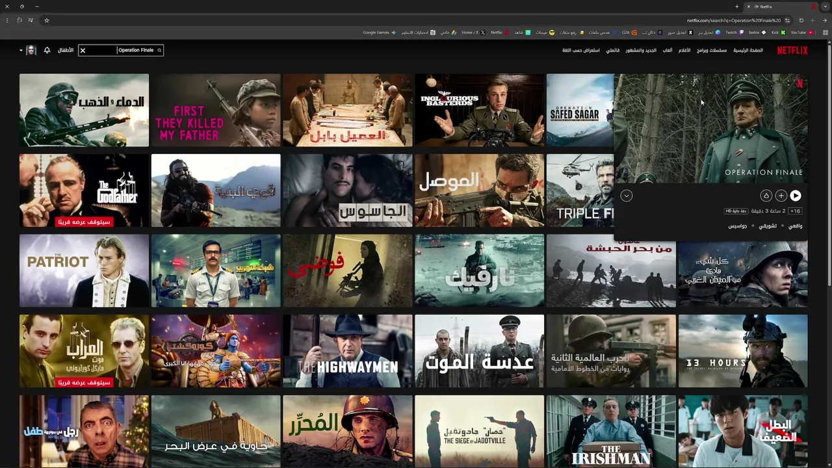
Task: Open the استعراض حسب اللغة menu item
Action: 581,50
